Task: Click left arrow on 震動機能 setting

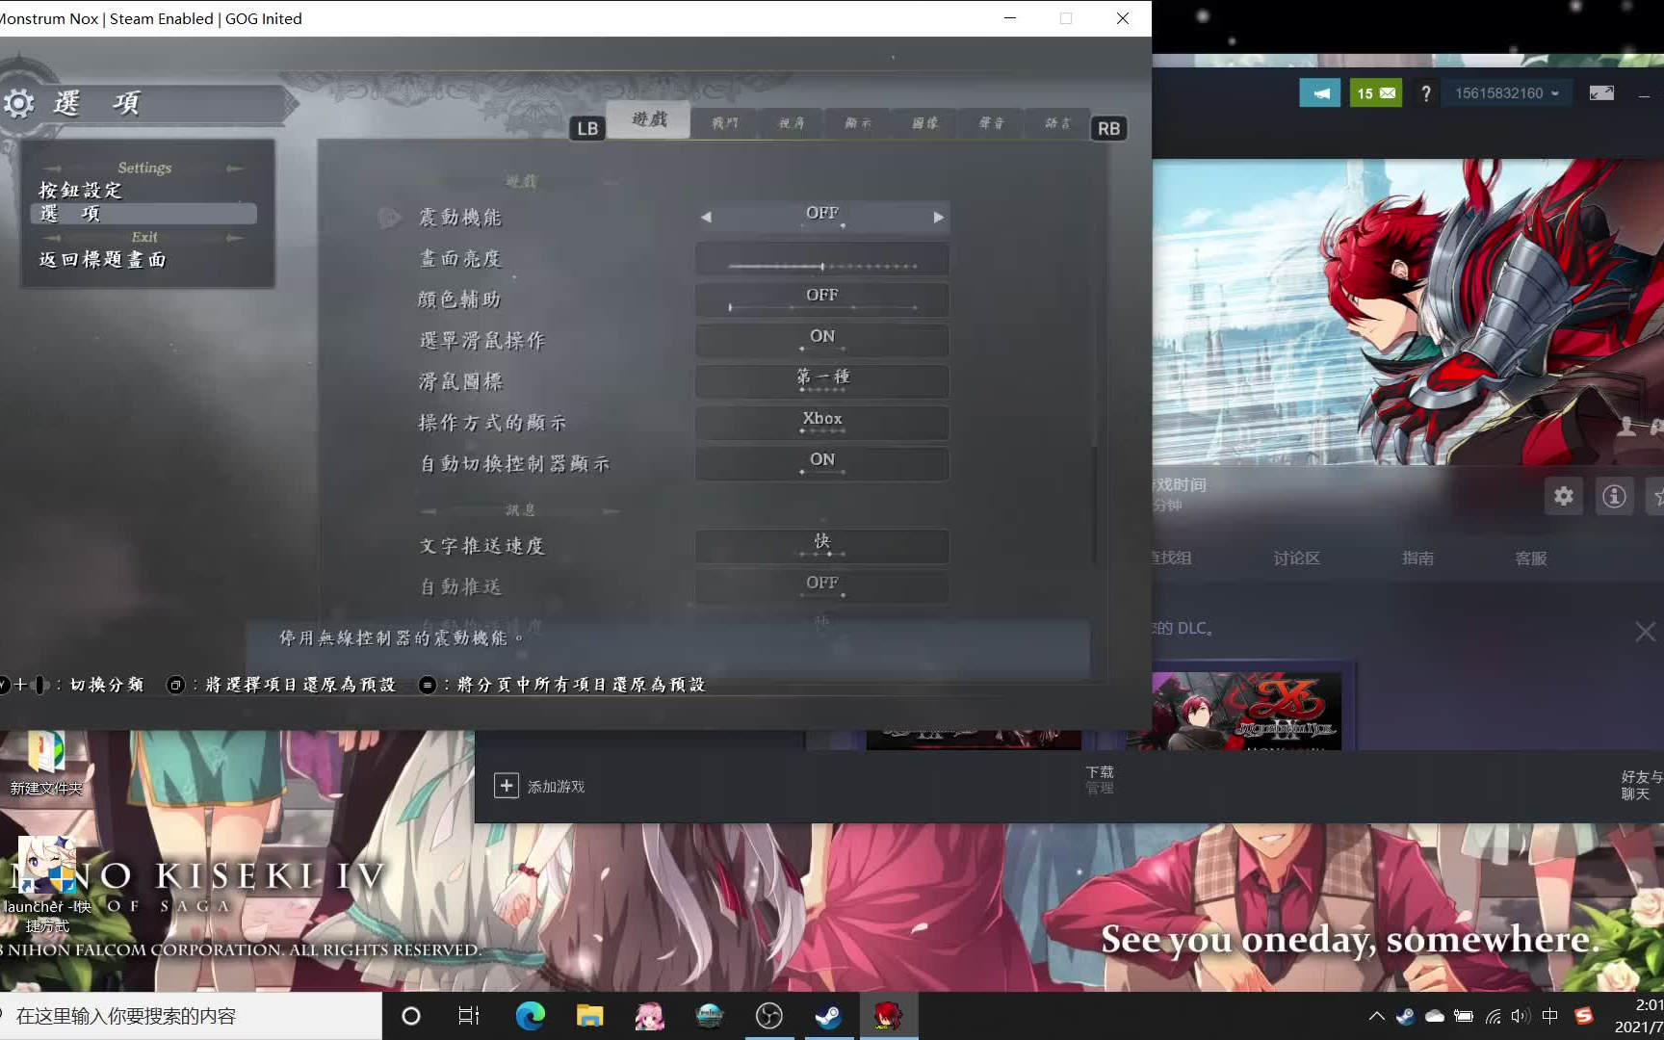Action: [x=706, y=218]
